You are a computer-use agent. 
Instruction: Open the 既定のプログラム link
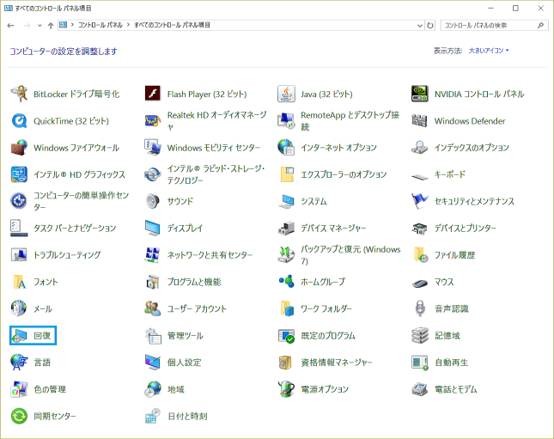(x=328, y=336)
